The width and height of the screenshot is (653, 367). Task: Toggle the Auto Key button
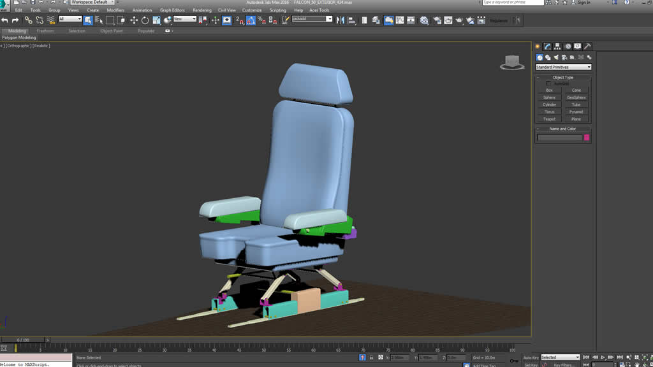pyautogui.click(x=531, y=357)
